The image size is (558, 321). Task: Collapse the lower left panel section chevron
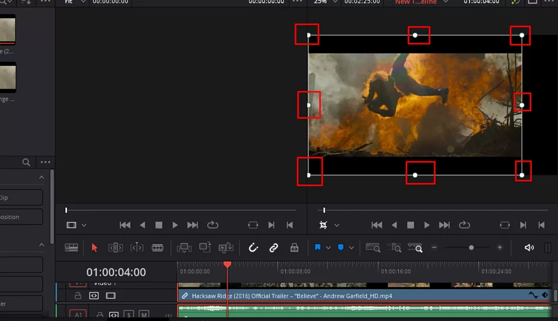pos(42,245)
